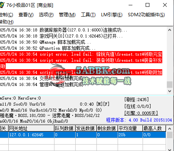Click the QFunction 脚本加载完成 log line
174x151 pixels.
[x=48, y=48]
